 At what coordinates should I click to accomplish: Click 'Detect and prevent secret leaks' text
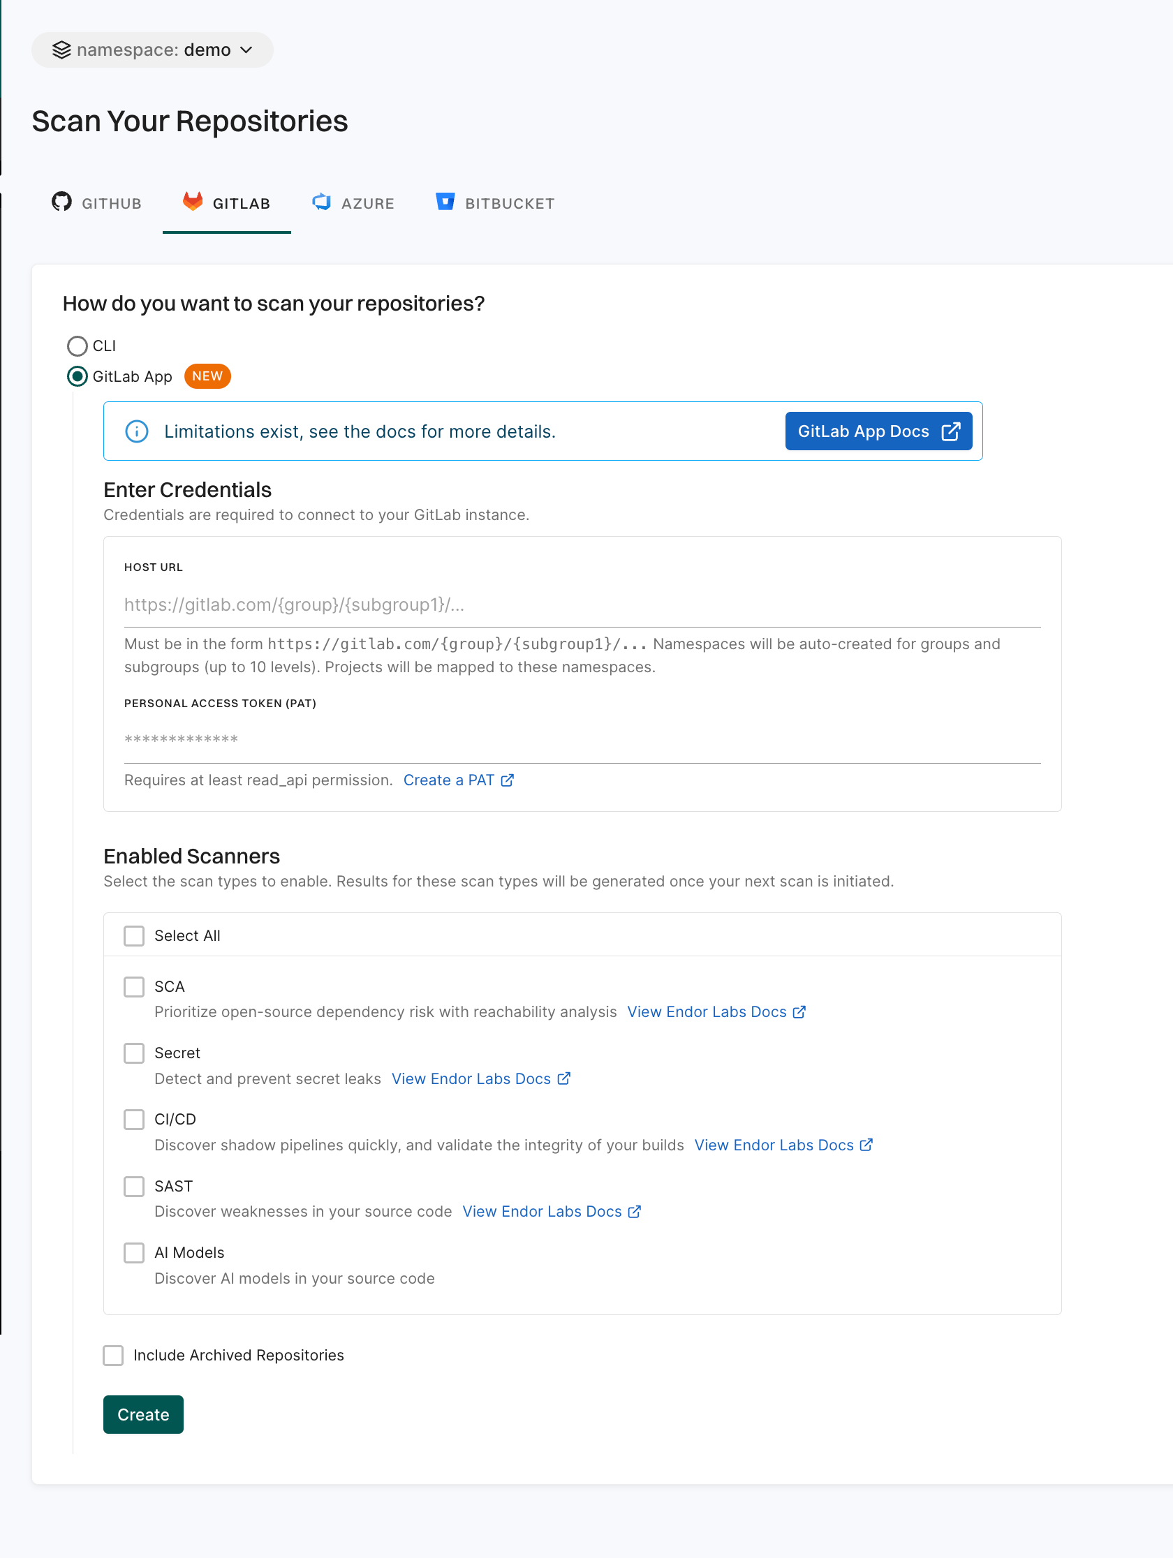tap(267, 1079)
